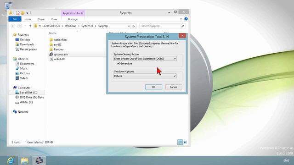
Task: Click the New folder quick access icon
Action: click(23, 13)
